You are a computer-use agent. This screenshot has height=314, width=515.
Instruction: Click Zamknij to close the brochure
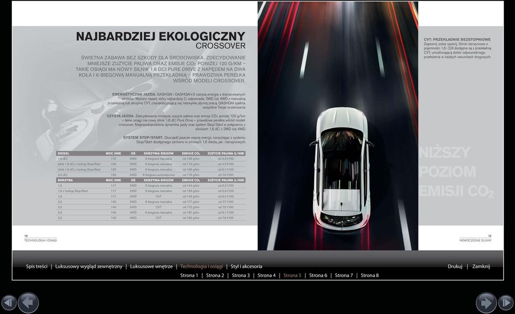481,266
